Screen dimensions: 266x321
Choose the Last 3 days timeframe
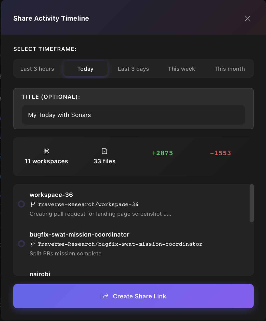point(133,69)
